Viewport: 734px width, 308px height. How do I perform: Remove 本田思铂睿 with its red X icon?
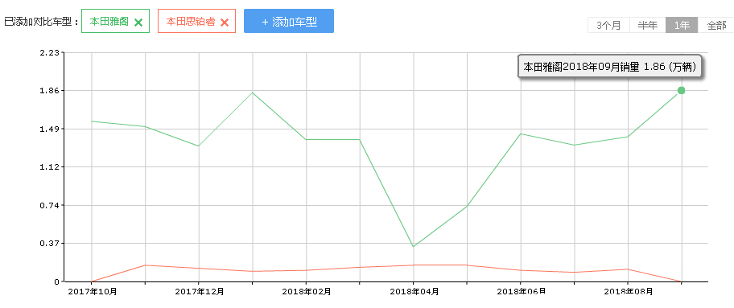click(x=225, y=22)
